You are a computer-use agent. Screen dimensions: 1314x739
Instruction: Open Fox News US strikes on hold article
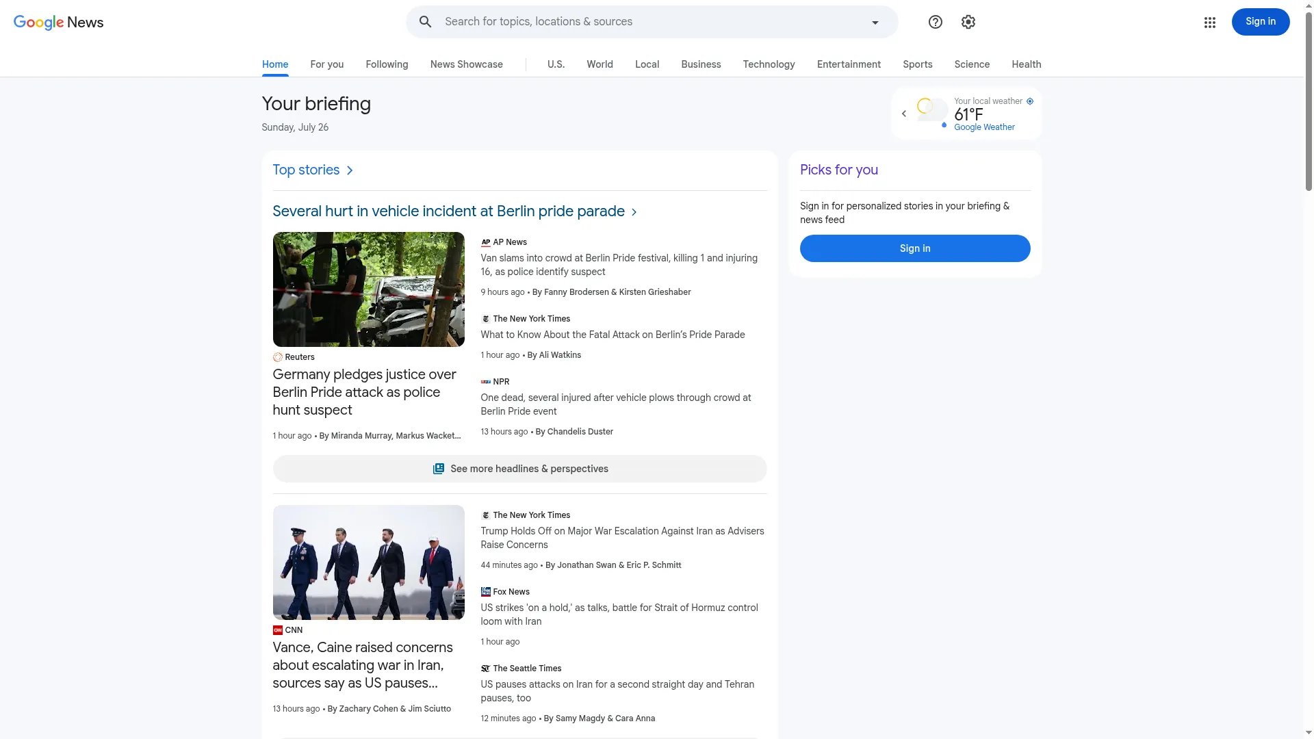619,614
